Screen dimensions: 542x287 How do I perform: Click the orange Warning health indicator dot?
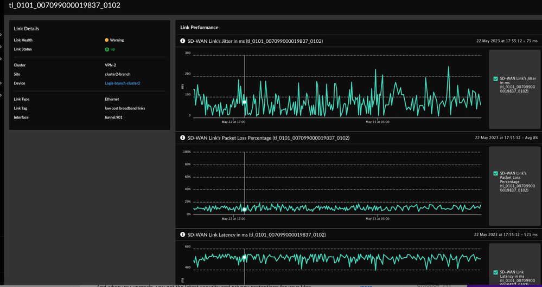(107, 40)
